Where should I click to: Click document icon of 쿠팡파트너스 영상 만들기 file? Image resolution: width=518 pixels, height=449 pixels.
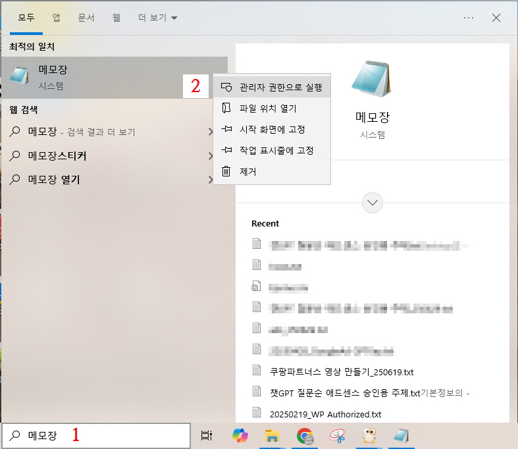[x=257, y=370]
